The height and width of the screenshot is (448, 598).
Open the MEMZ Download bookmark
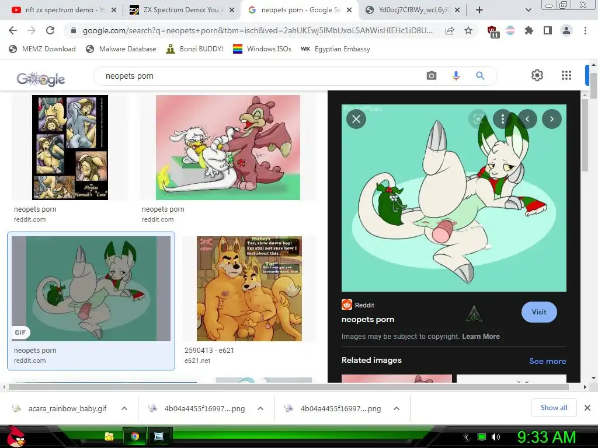pos(42,49)
